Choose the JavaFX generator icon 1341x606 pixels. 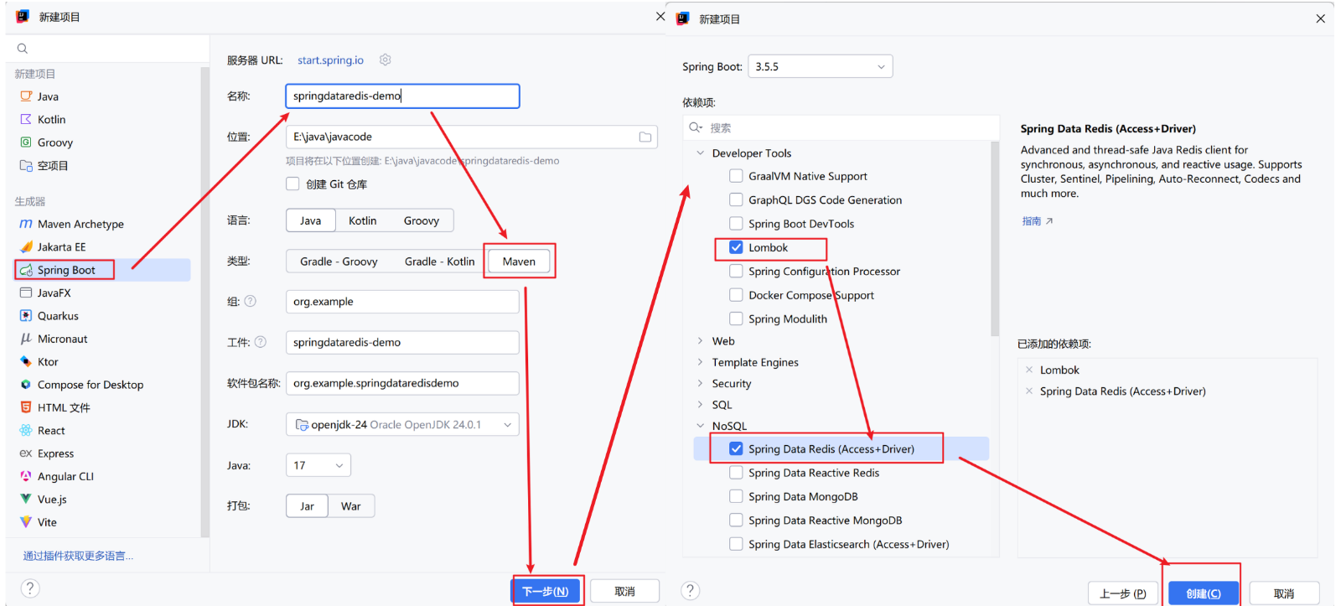(26, 293)
